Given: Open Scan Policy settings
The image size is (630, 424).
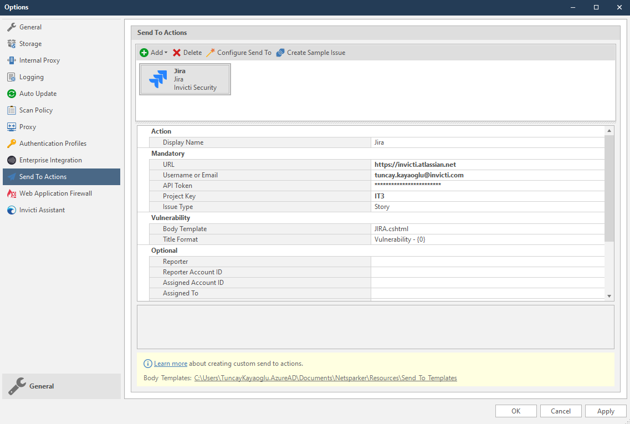Looking at the screenshot, I should point(35,110).
